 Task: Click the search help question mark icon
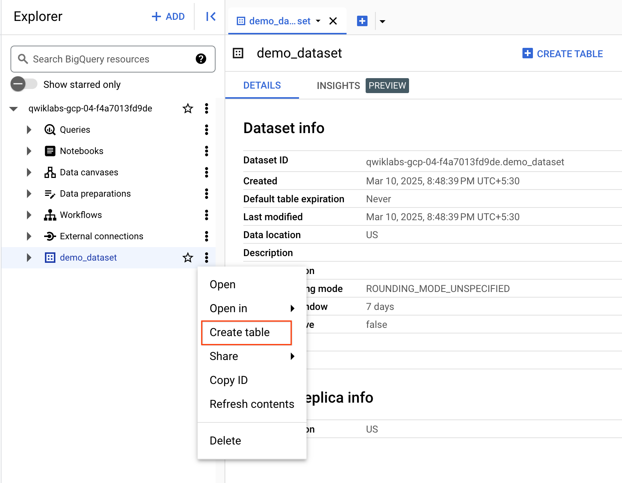pyautogui.click(x=201, y=59)
